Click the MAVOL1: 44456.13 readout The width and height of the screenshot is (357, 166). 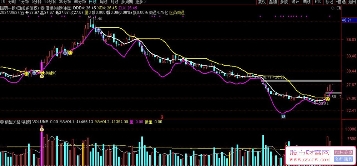76,122
